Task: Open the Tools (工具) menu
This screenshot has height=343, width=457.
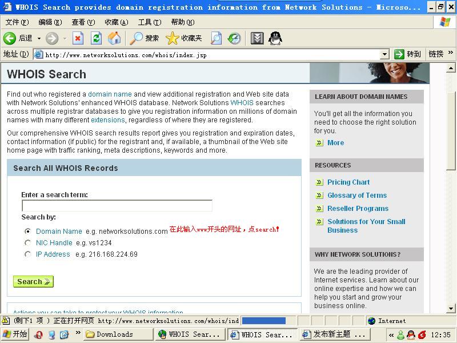Action: [x=150, y=22]
